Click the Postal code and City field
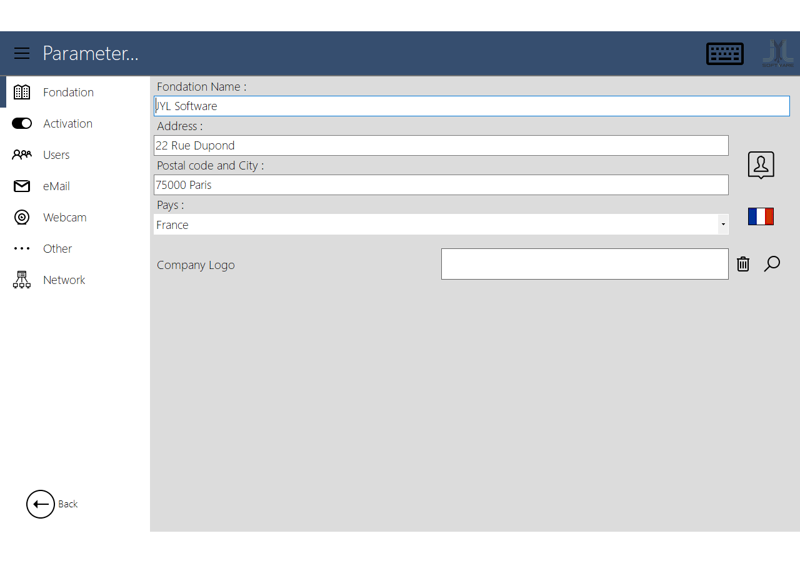 pos(441,185)
